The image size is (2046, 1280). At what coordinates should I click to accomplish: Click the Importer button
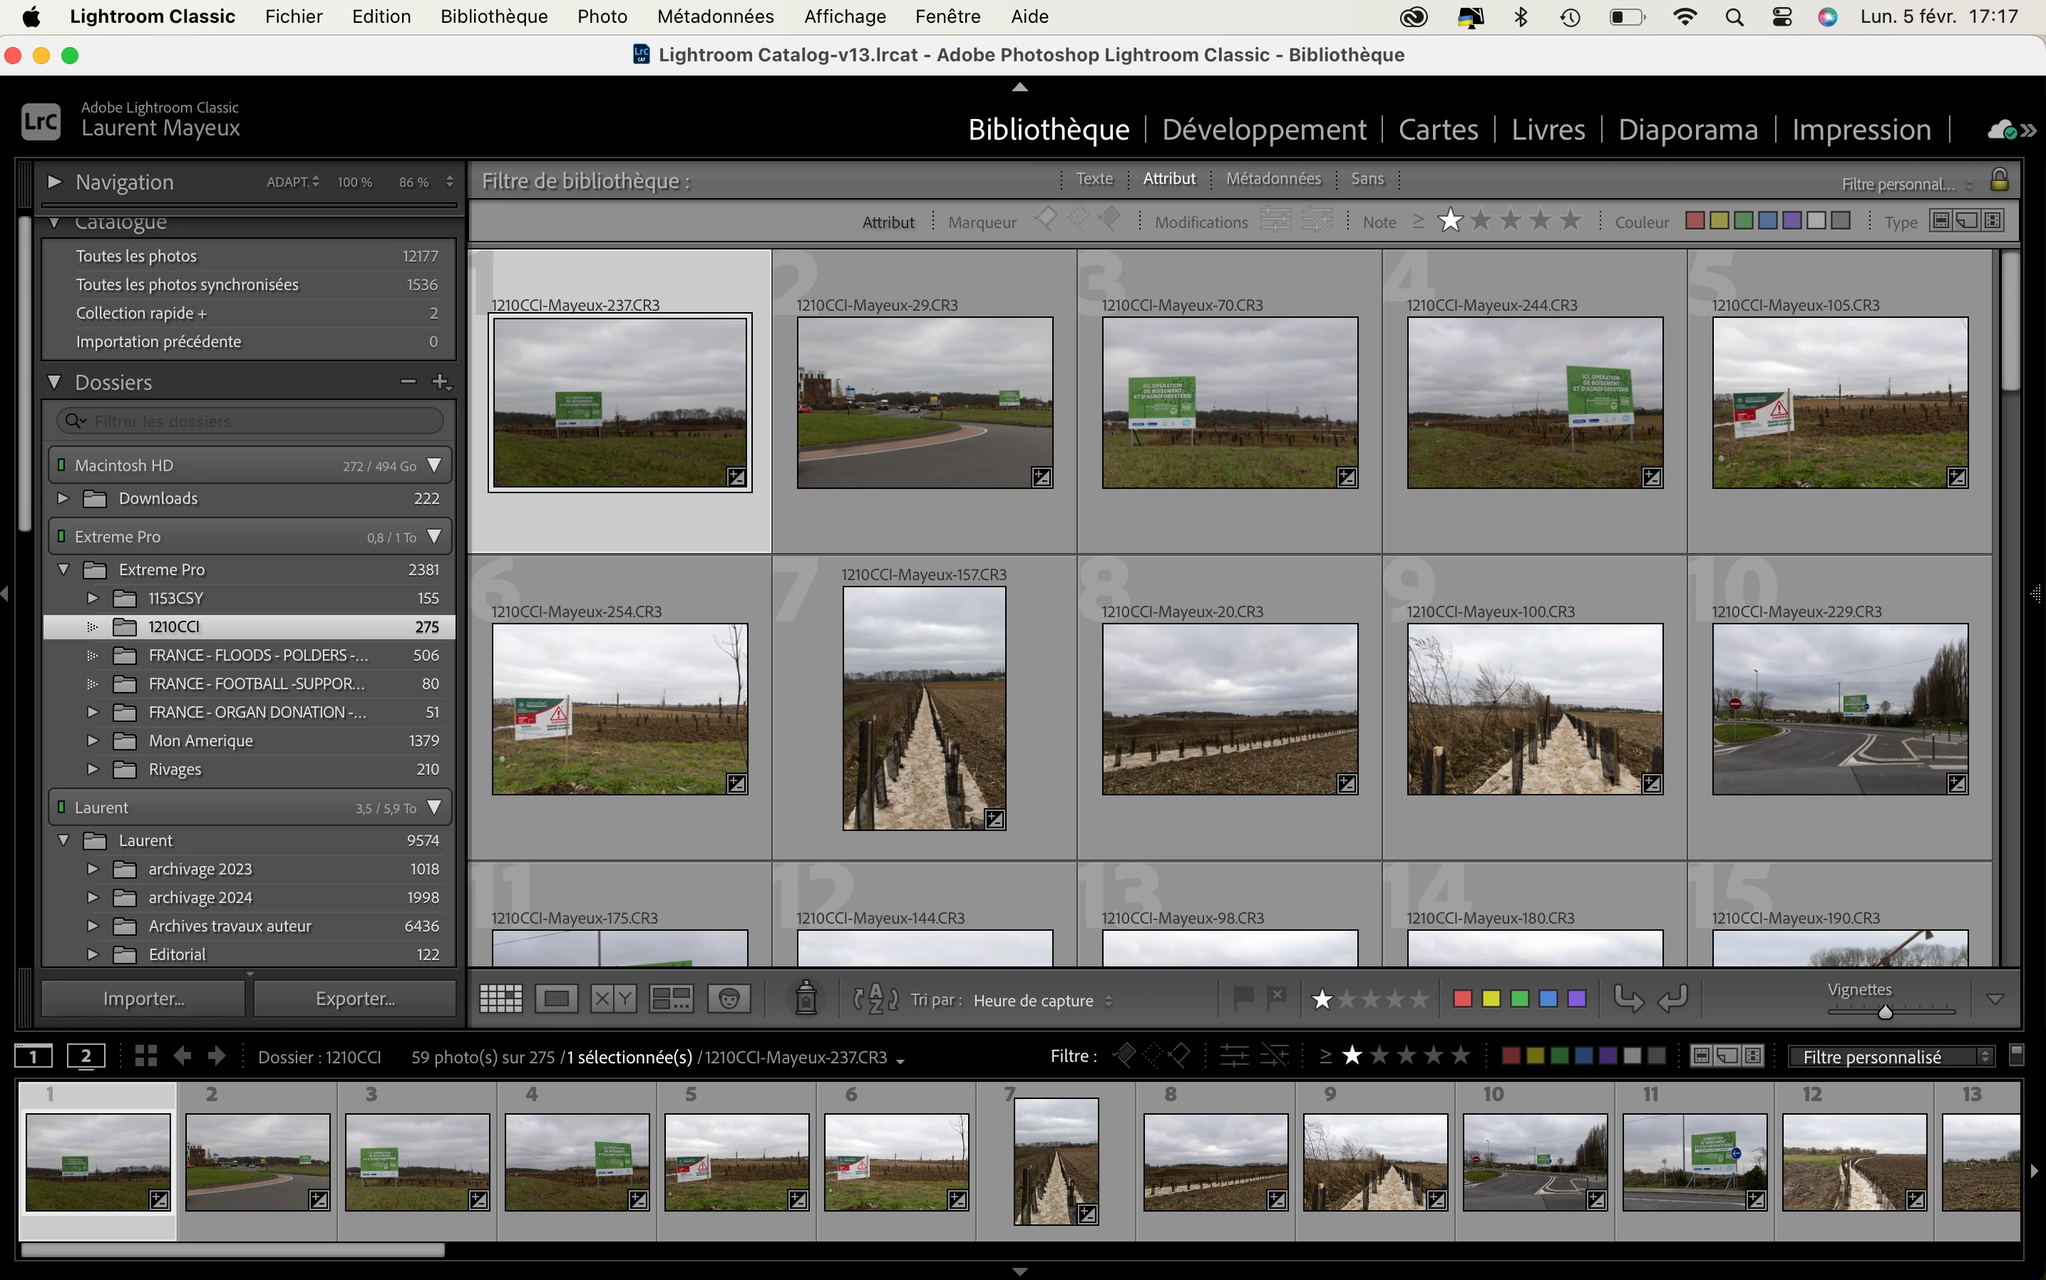[143, 999]
